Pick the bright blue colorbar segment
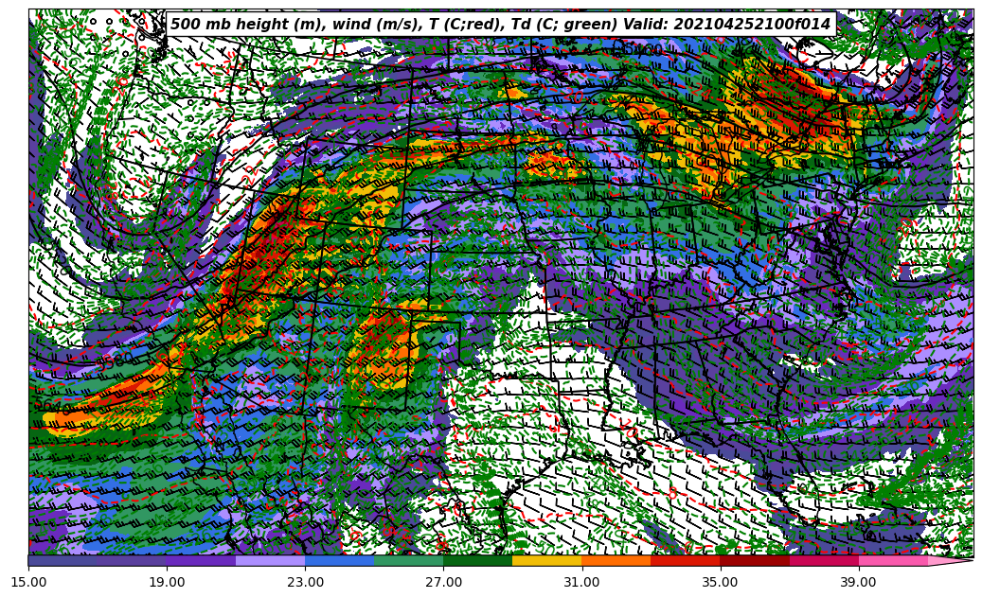 [x=339, y=560]
